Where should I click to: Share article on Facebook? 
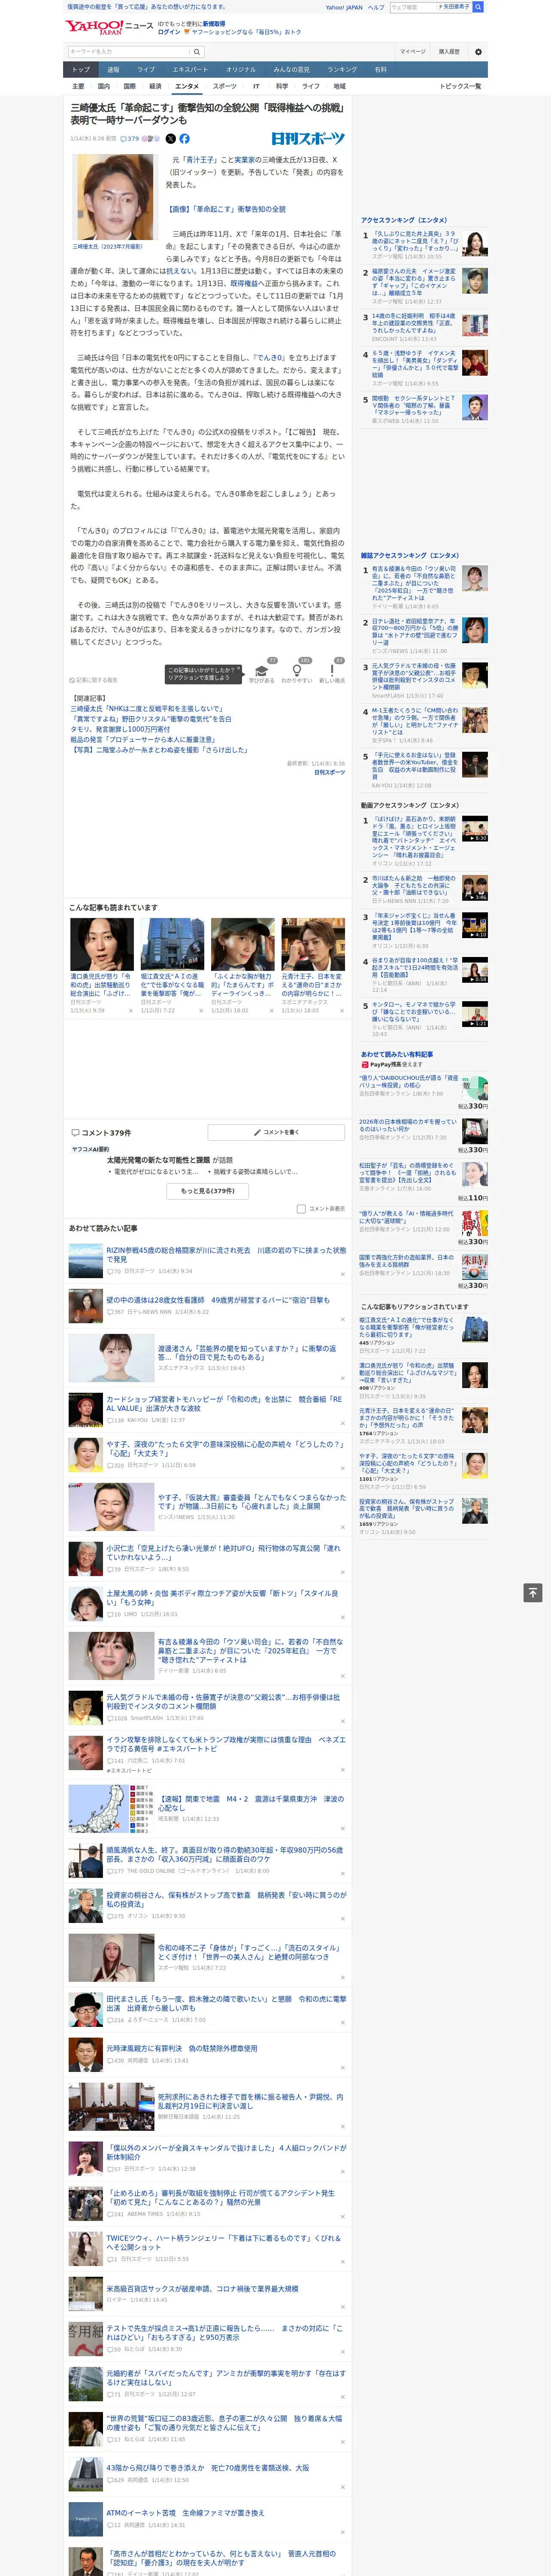pyautogui.click(x=184, y=139)
